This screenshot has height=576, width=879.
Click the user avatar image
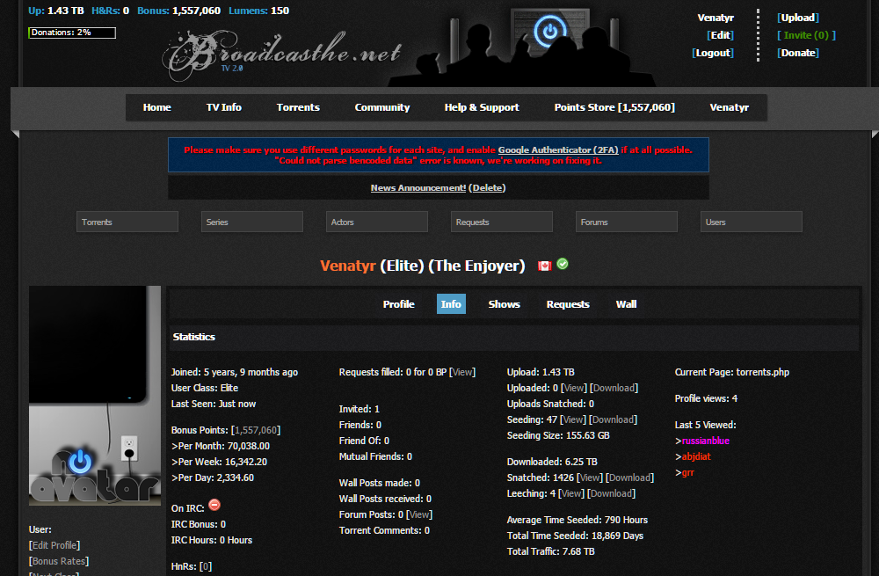[x=95, y=396]
